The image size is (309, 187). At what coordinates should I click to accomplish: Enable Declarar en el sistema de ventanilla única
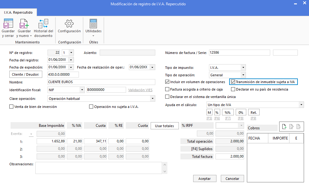(167, 97)
